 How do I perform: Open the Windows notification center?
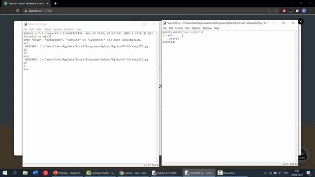point(309,173)
